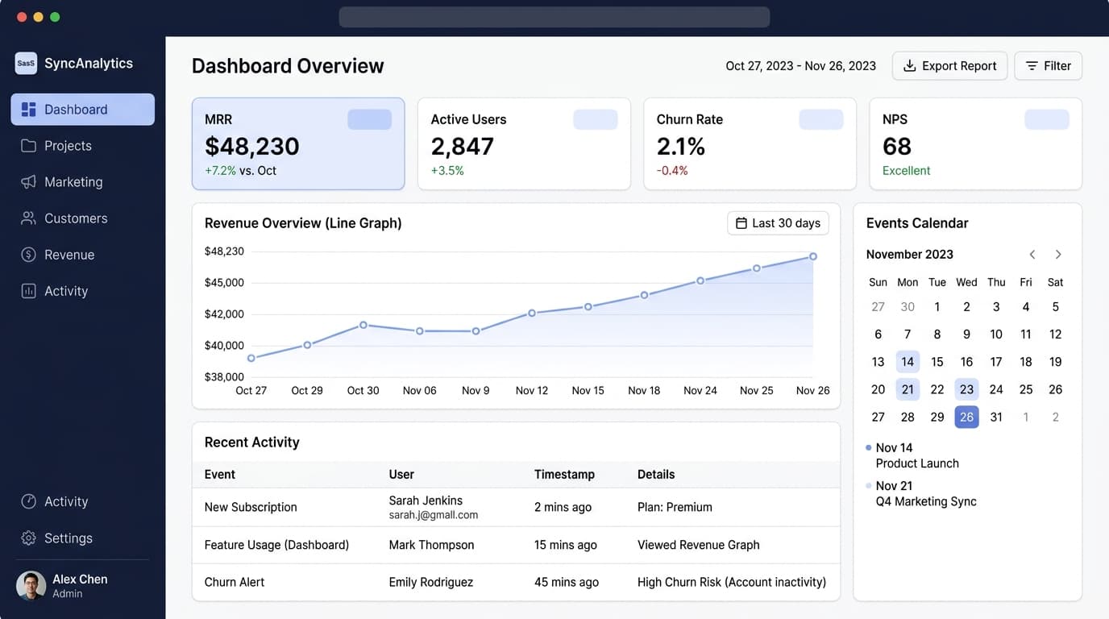Click the Mark Thompson user cell
Viewport: 1109px width, 619px height.
[431, 545]
